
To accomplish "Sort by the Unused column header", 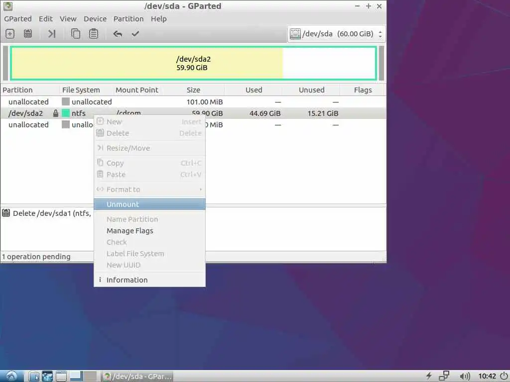I will (x=311, y=90).
